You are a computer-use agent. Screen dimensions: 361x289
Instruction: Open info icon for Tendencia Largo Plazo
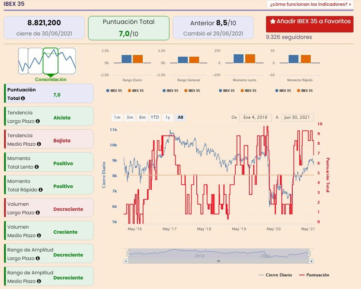click(x=38, y=121)
